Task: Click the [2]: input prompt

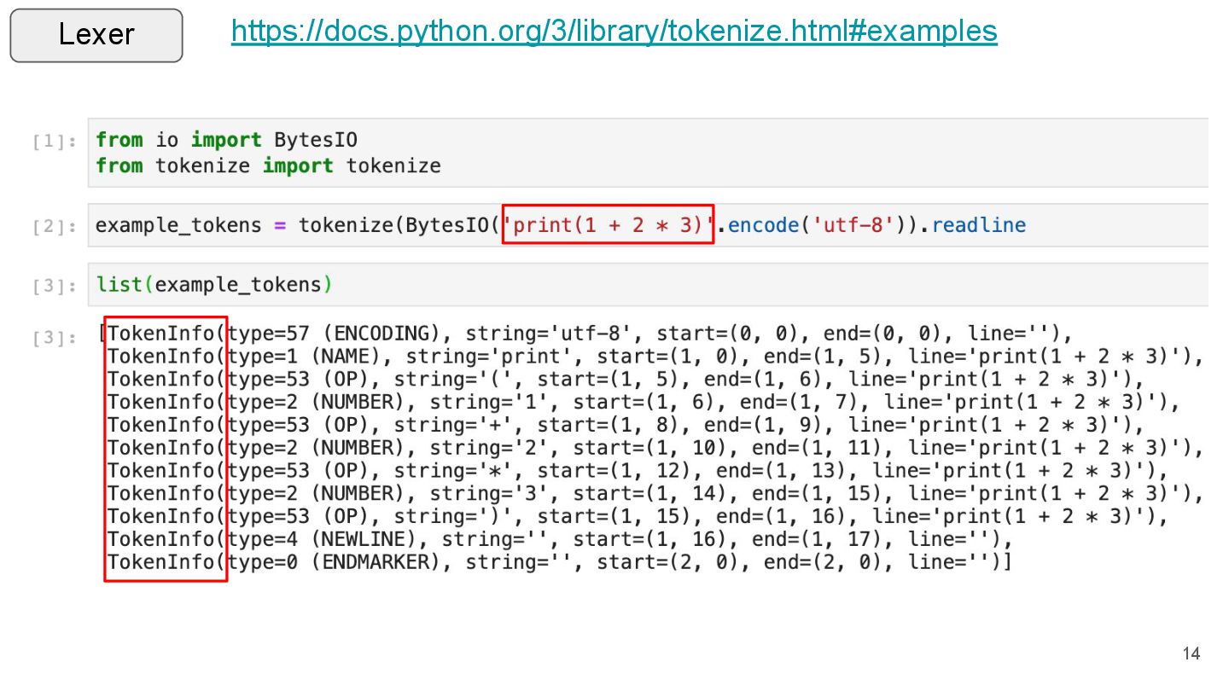Action: [56, 227]
